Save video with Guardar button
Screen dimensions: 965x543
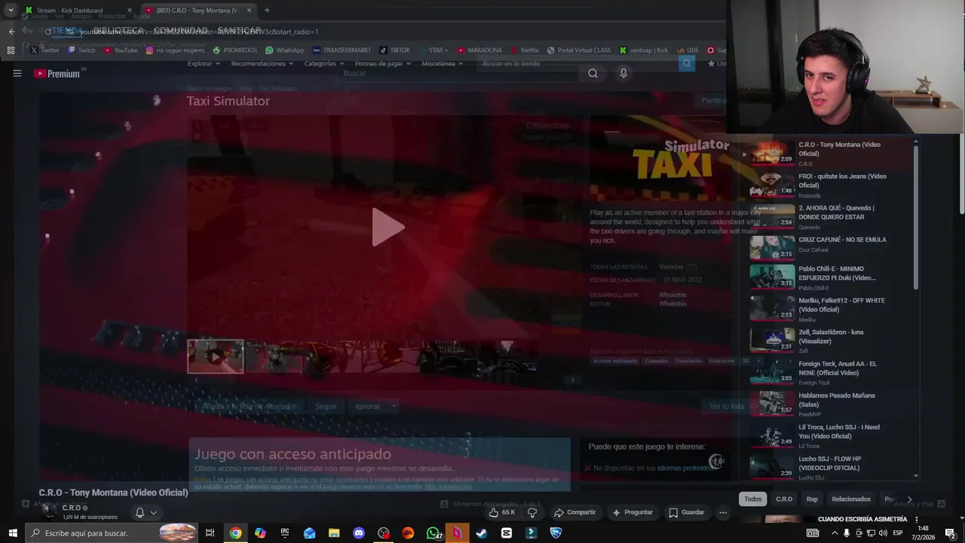[686, 512]
